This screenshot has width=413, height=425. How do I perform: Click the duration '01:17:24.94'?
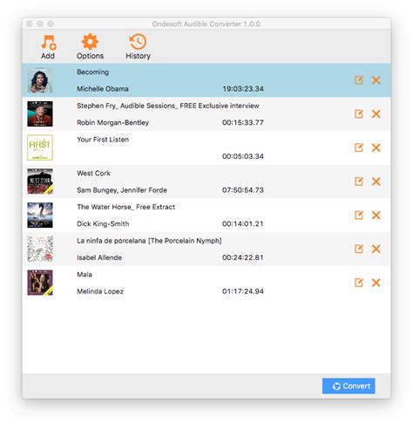tap(243, 291)
